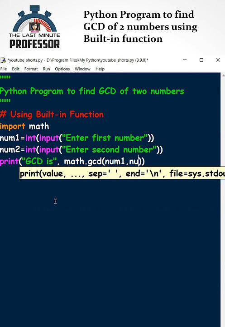Click the 'print' keyword in last line

(x=10, y=161)
